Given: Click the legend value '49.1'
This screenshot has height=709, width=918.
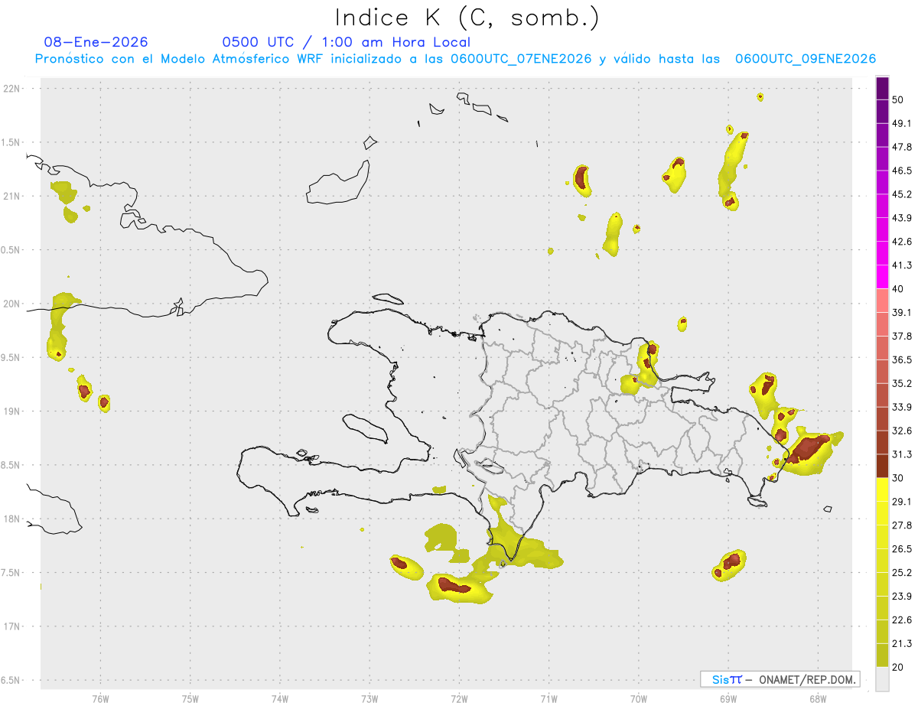Looking at the screenshot, I should [x=902, y=123].
